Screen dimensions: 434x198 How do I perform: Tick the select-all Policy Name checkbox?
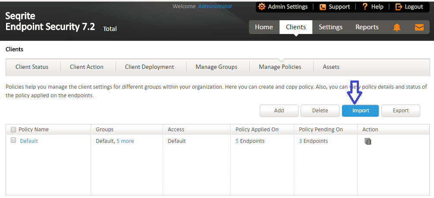tap(13, 130)
